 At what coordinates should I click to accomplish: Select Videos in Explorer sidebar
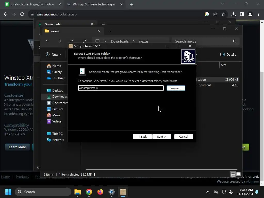(x=54, y=121)
